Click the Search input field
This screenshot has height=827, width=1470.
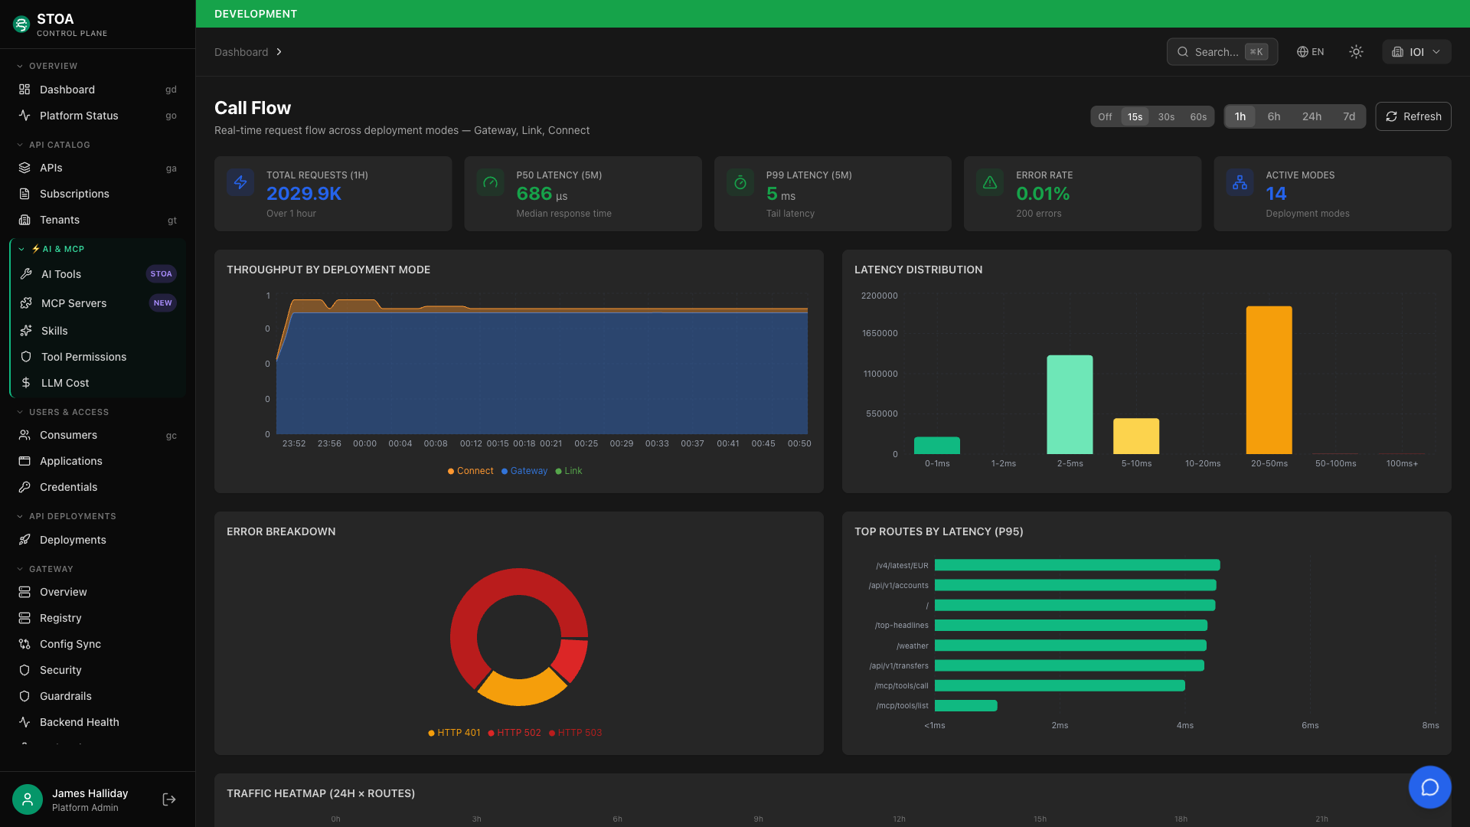[x=1222, y=52]
